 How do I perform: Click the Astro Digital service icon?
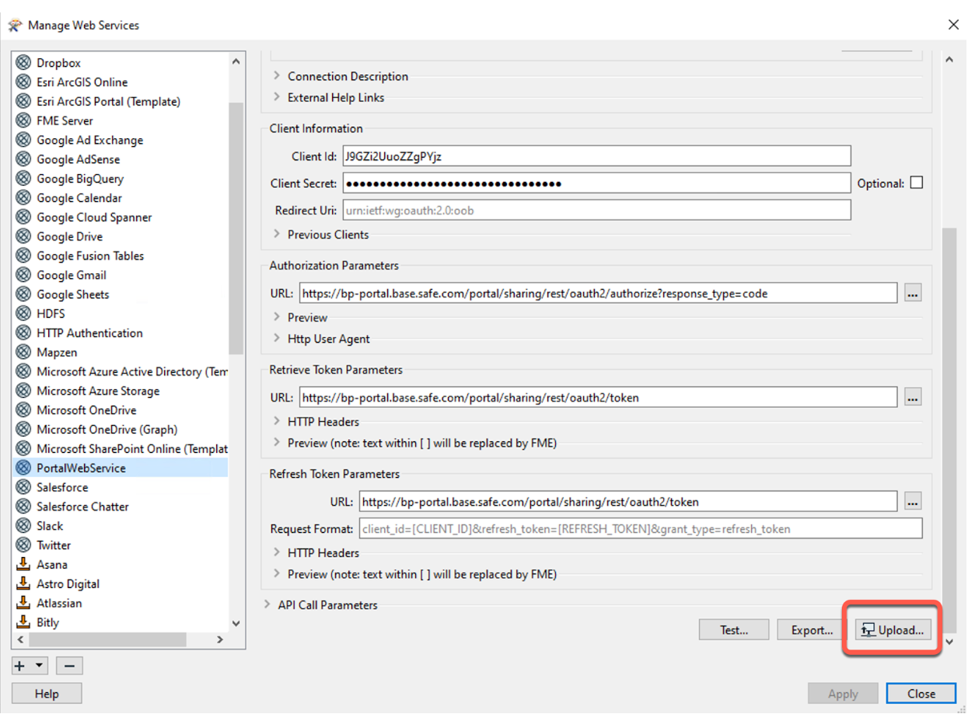(x=23, y=583)
